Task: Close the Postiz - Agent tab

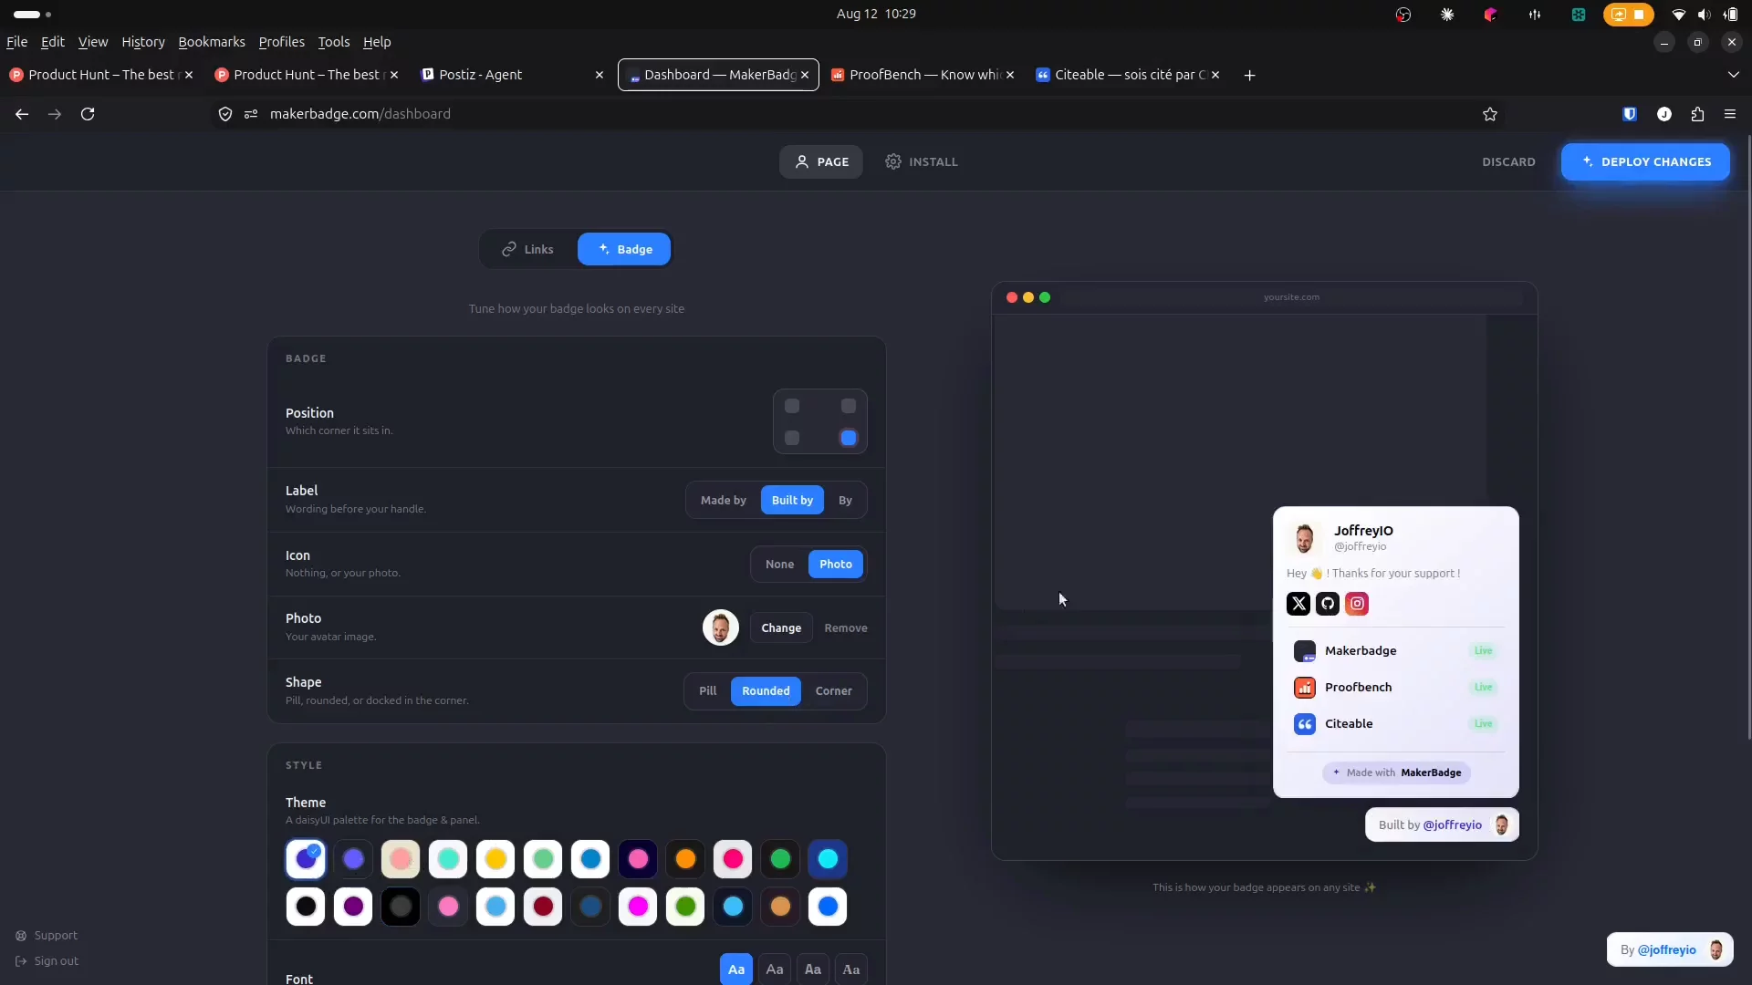Action: coord(600,75)
